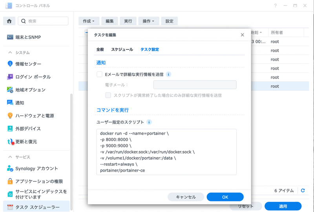Click info icon beside ユーザー指定のスクリプト

point(149,122)
